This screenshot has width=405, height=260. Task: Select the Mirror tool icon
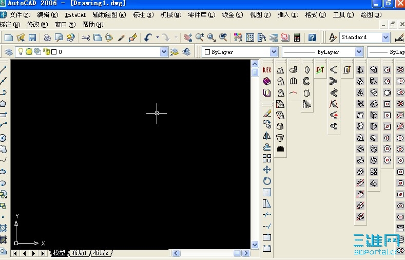click(267, 136)
